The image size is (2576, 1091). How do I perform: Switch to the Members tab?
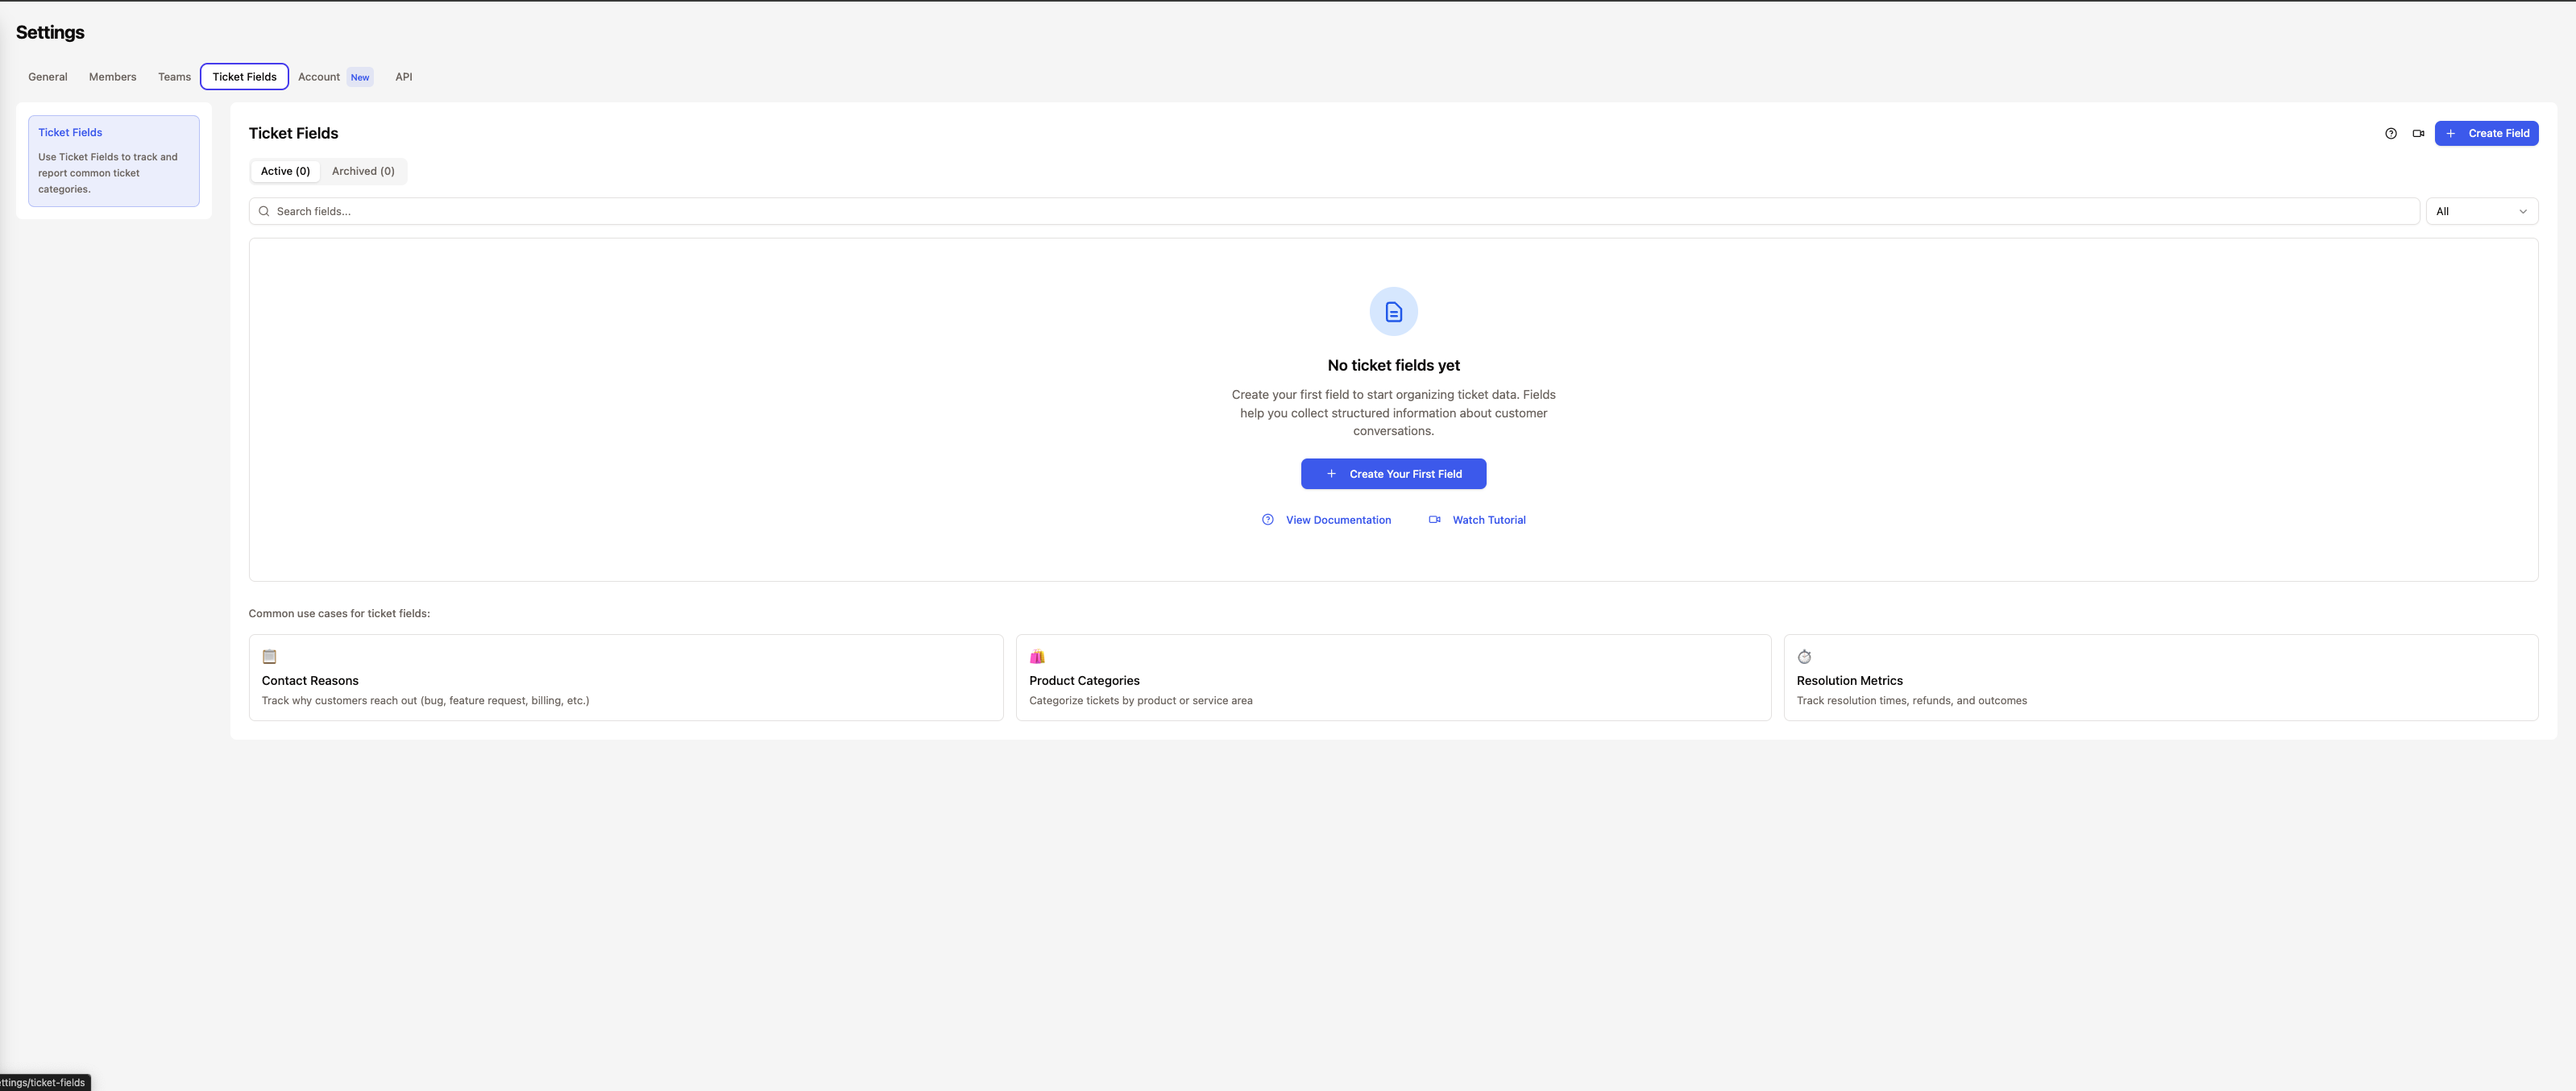pos(112,77)
